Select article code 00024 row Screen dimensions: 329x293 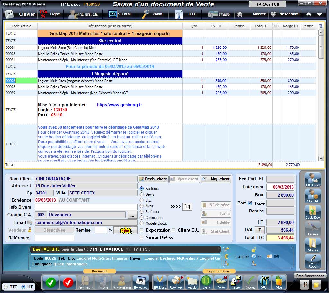(161, 47)
